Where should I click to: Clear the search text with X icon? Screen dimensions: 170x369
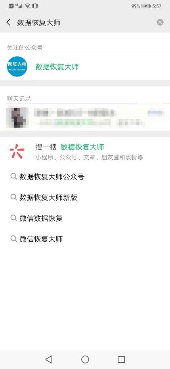[160, 22]
